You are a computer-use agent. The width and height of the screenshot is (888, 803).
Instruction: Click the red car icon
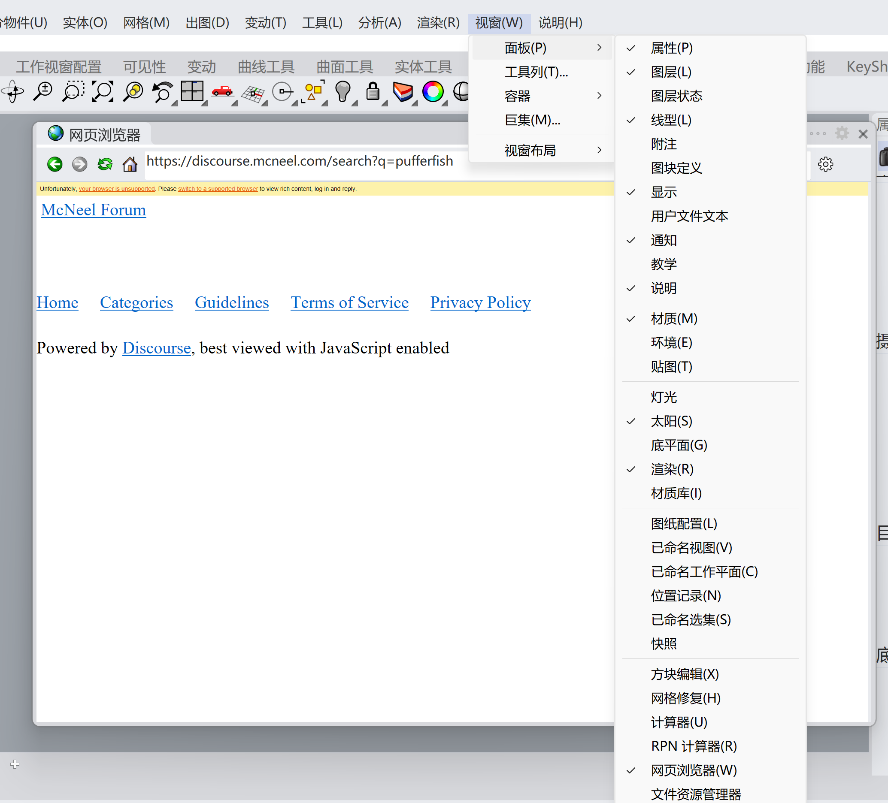[x=222, y=91]
